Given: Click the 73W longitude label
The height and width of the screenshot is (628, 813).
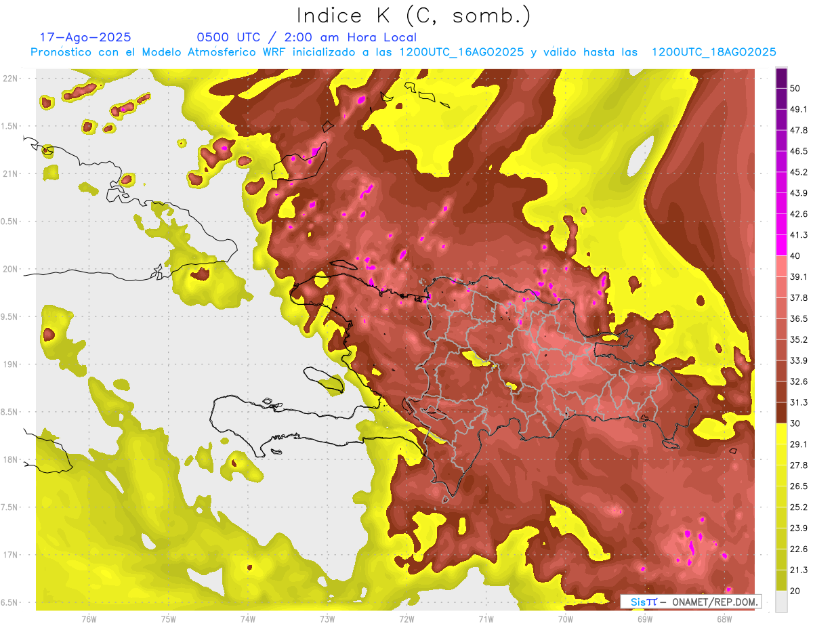Looking at the screenshot, I should tap(327, 619).
